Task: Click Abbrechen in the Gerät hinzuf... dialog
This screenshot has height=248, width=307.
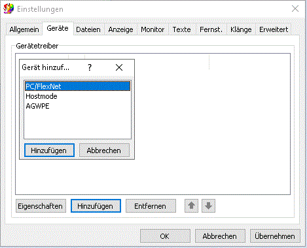Action: [104, 151]
